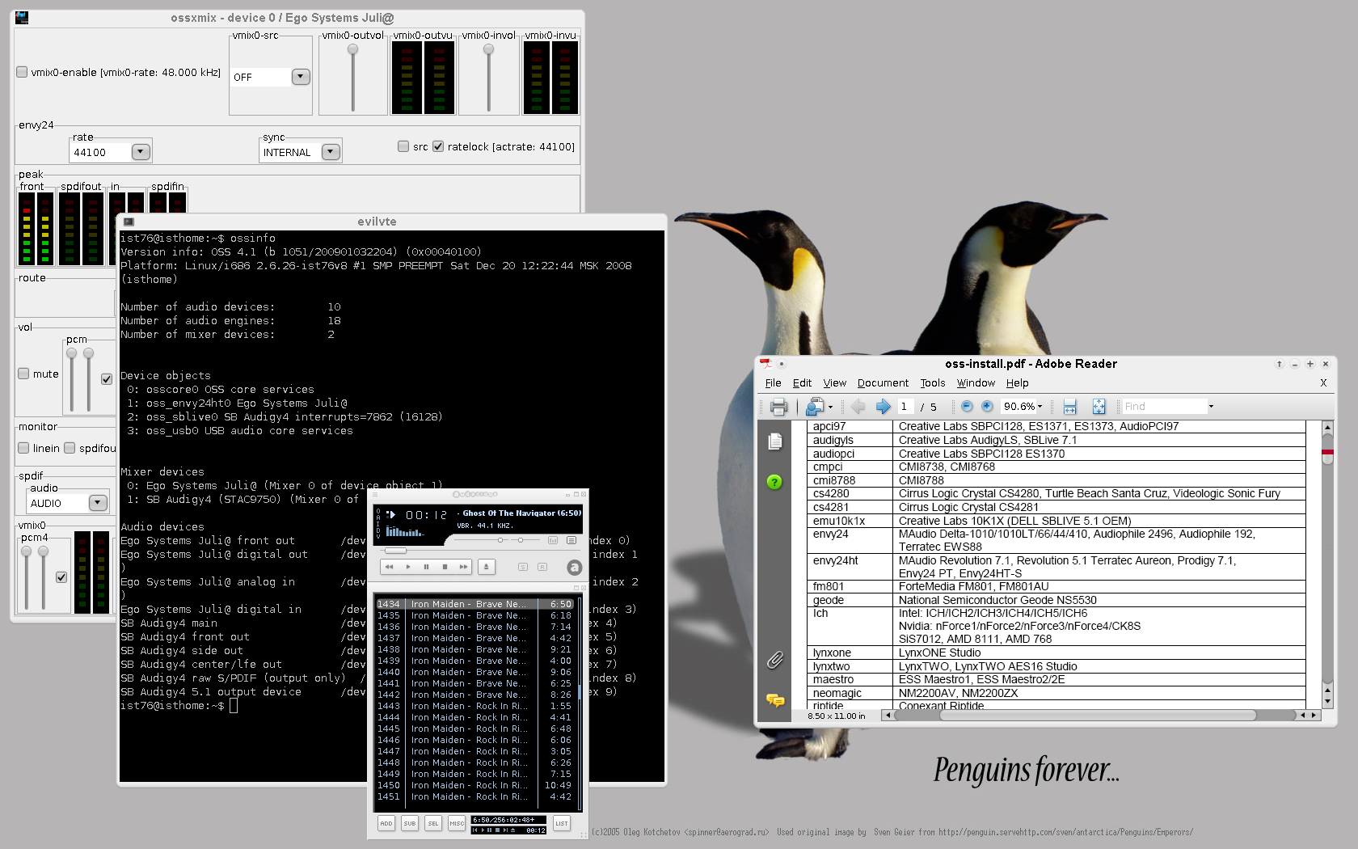The height and width of the screenshot is (849, 1358).
Task: Click the zoom in plus icon in Adobe Reader
Action: coord(987,407)
